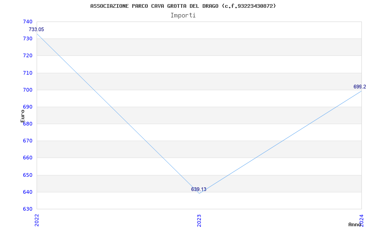Viewport: 366px width, 229px height.
Task: Click the 730 y-axis tick label
Action: [27, 39]
